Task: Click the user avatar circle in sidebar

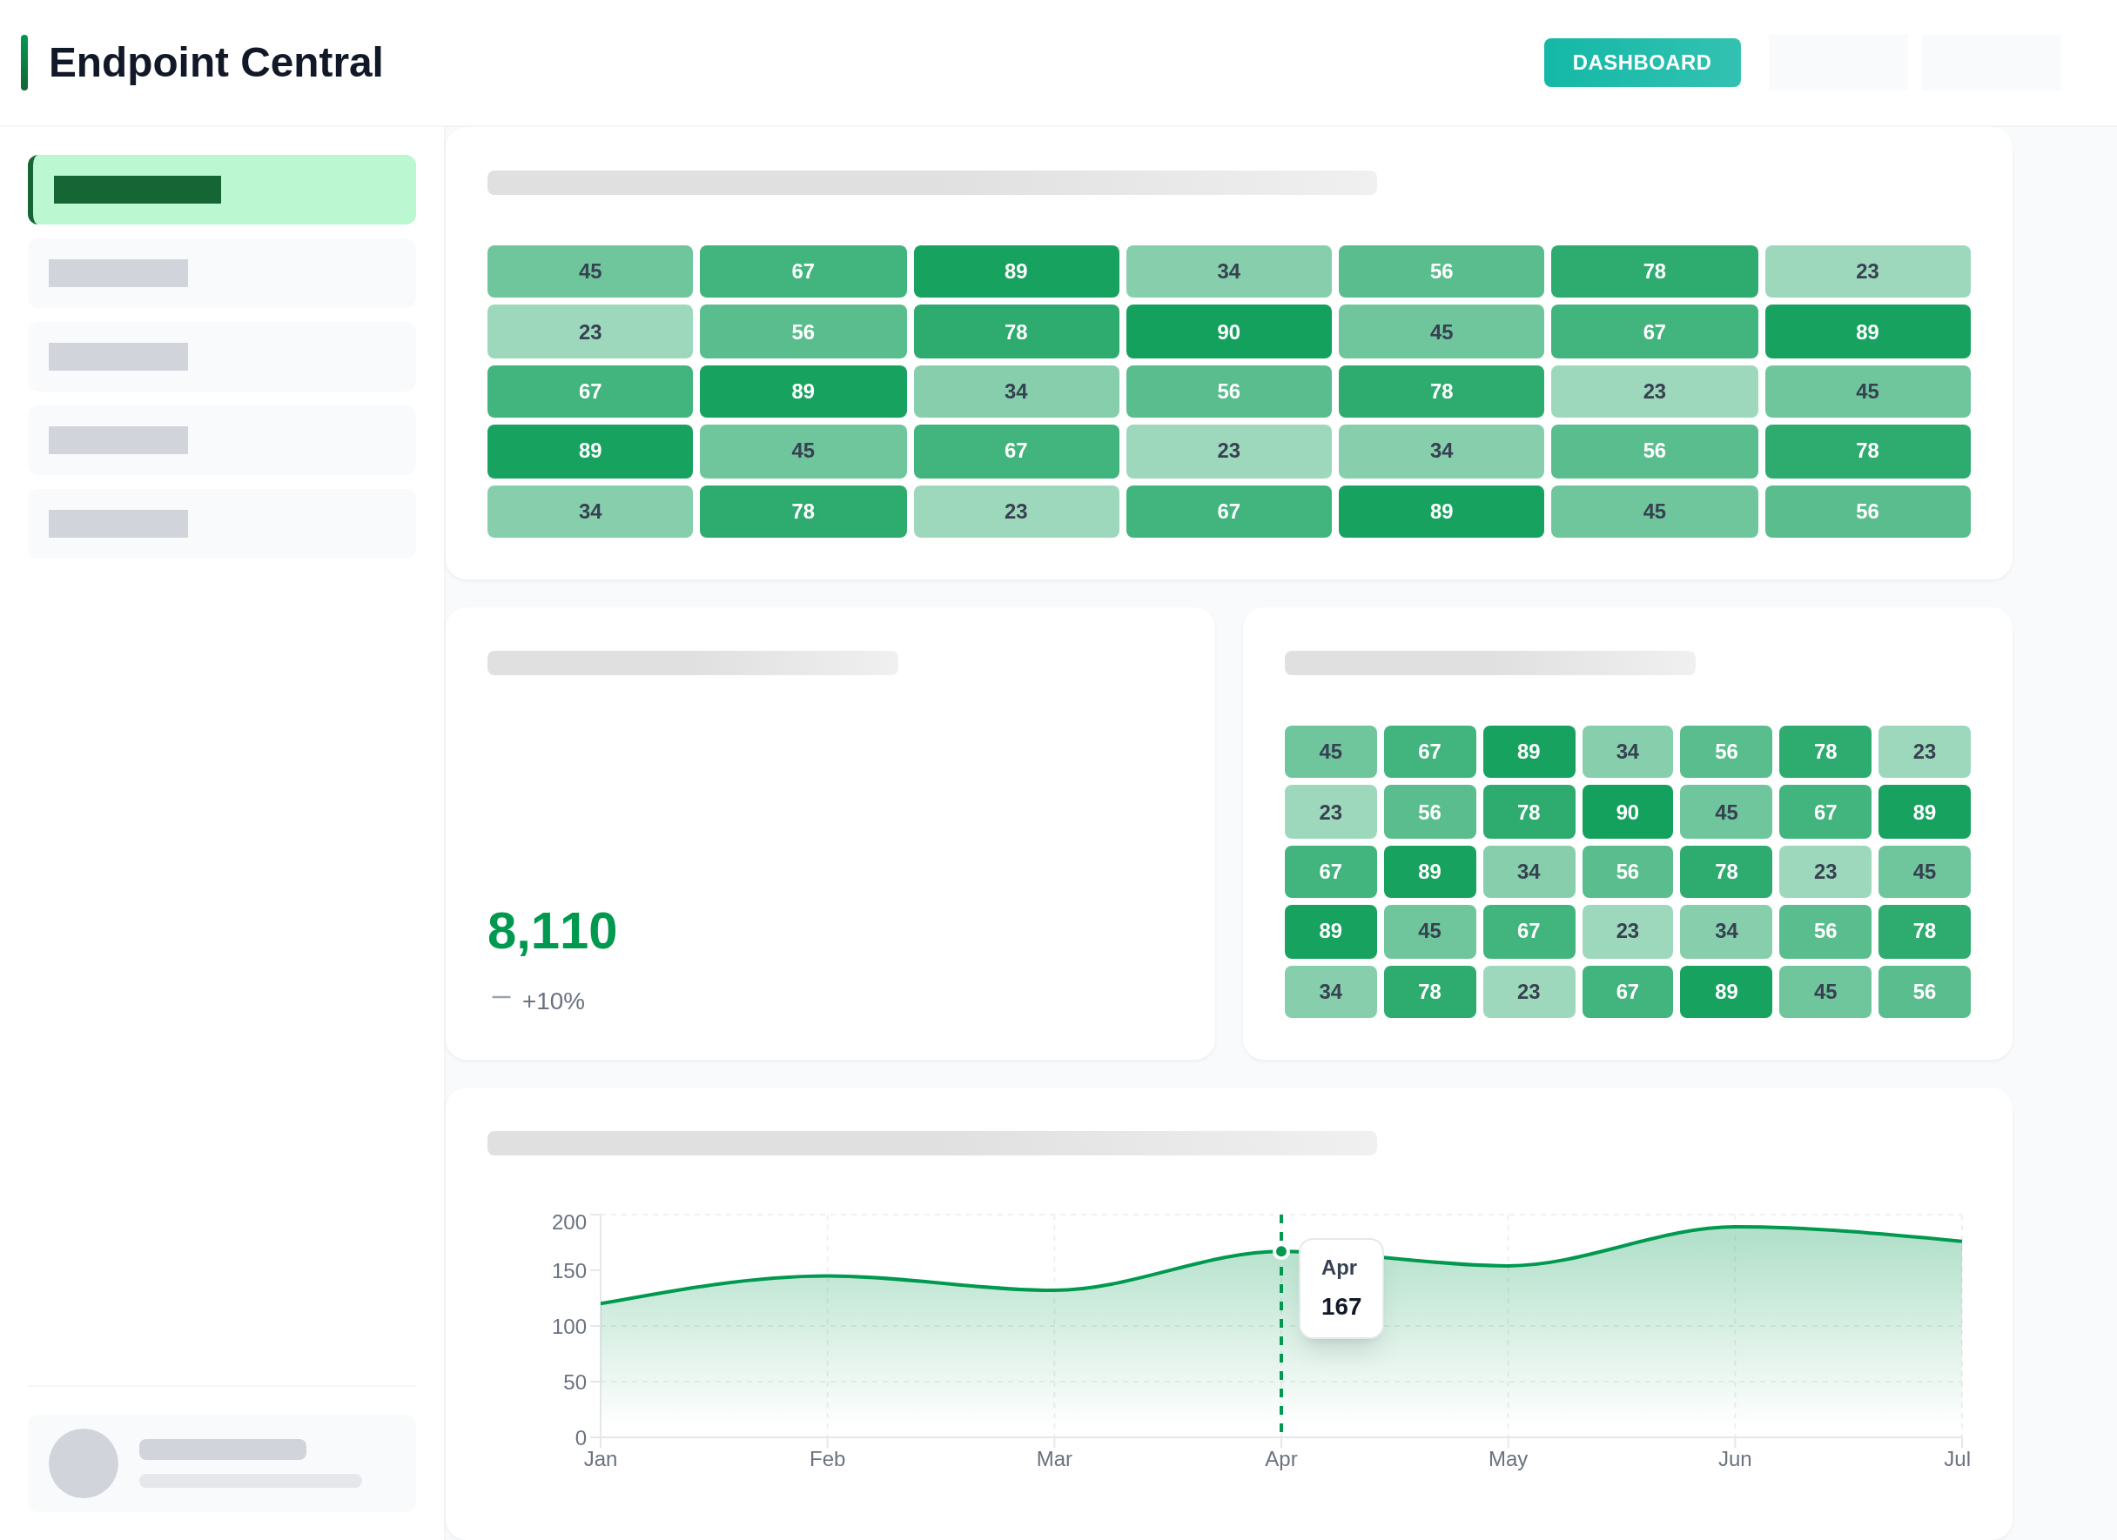Action: [x=83, y=1463]
